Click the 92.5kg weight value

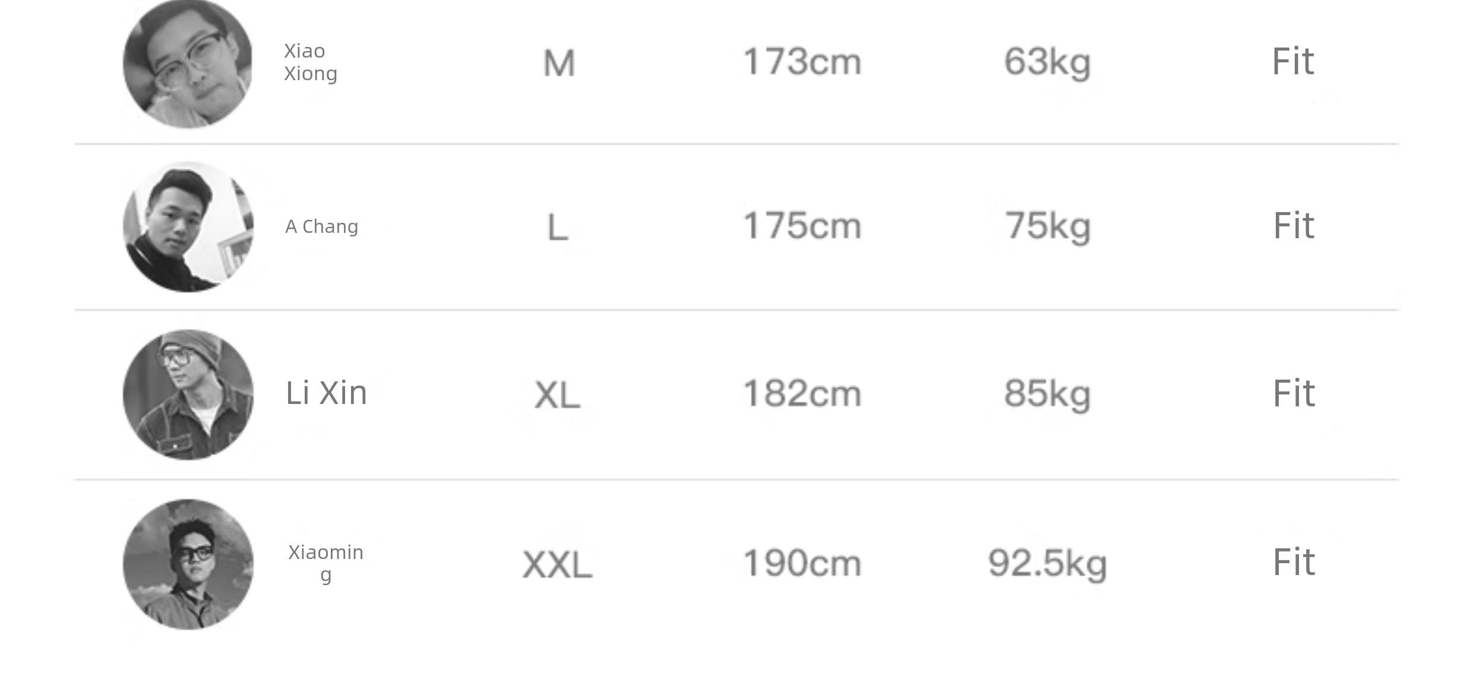(x=1047, y=564)
